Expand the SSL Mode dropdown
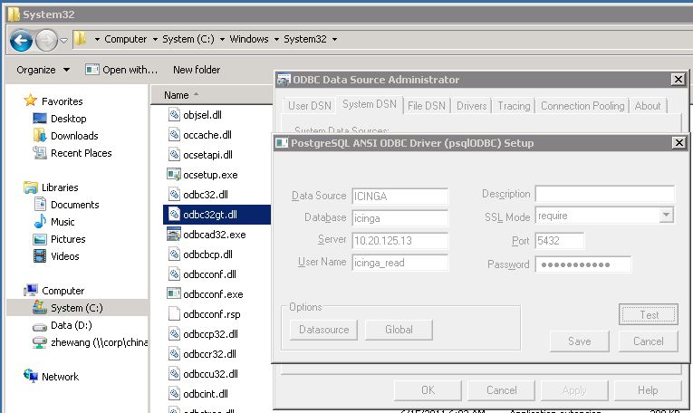Image resolution: width=693 pixels, height=413 pixels. point(667,216)
